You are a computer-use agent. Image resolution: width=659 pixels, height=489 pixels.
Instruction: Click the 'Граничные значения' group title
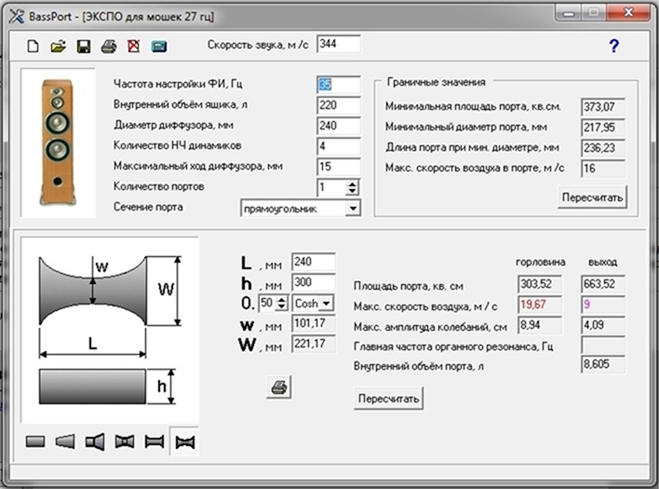click(x=436, y=82)
